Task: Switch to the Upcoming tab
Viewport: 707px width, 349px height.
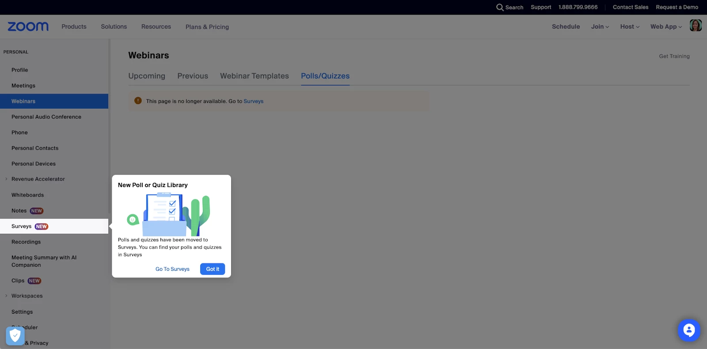Action: point(147,76)
